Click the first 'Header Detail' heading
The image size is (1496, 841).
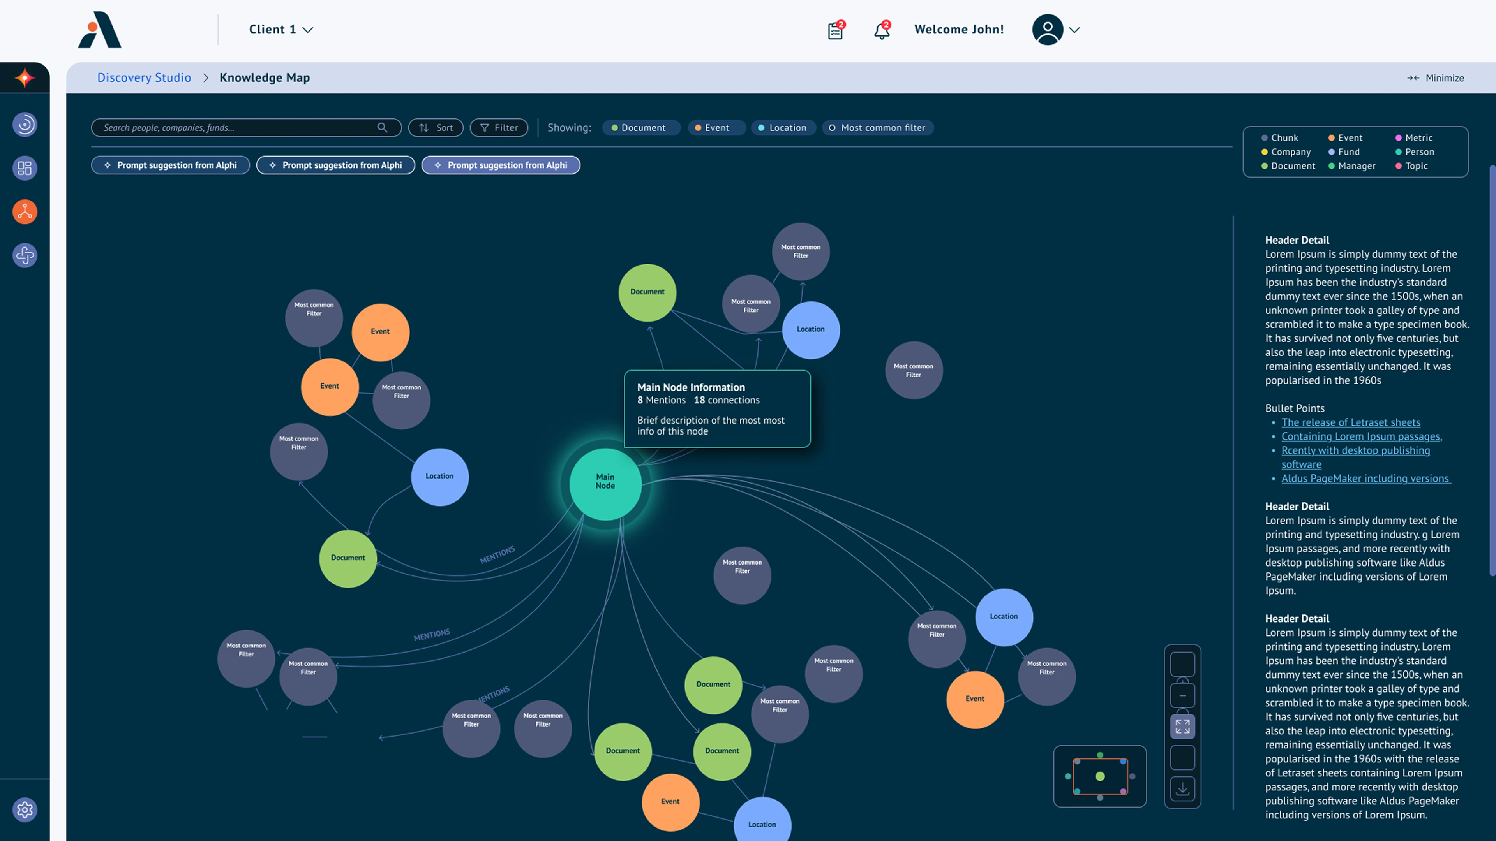point(1297,240)
